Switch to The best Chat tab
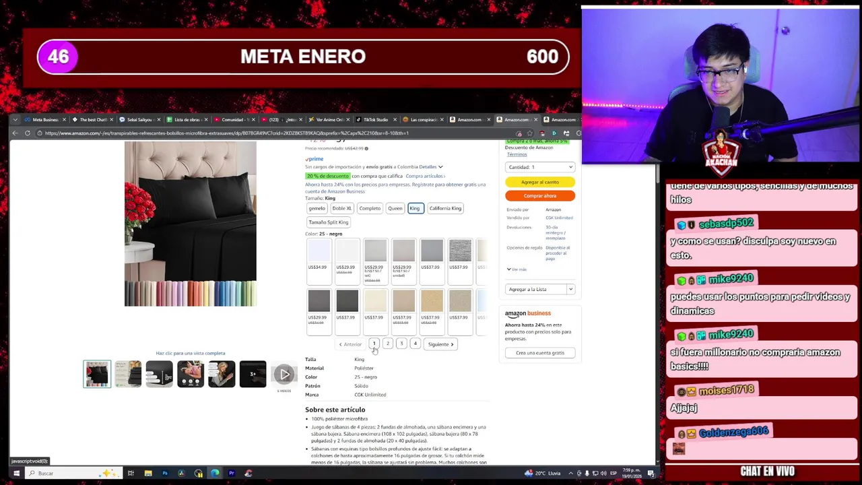Screen dimensions: 862x485 93,120
